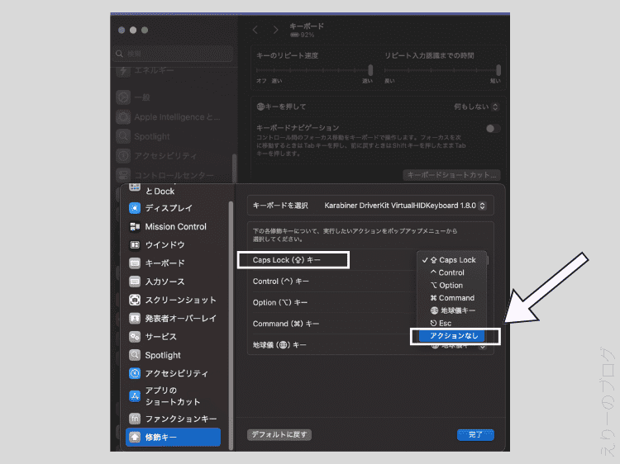Click the 検索 search field
This screenshot has width=620, height=464.
174,54
